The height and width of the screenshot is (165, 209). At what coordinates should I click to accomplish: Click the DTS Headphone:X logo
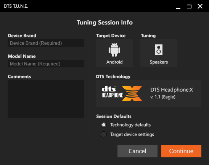(x=122, y=93)
